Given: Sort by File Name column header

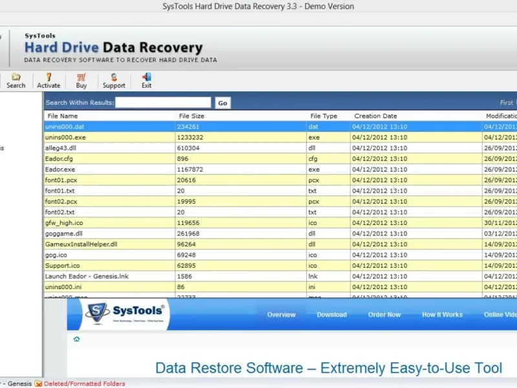Looking at the screenshot, I should click(x=62, y=116).
